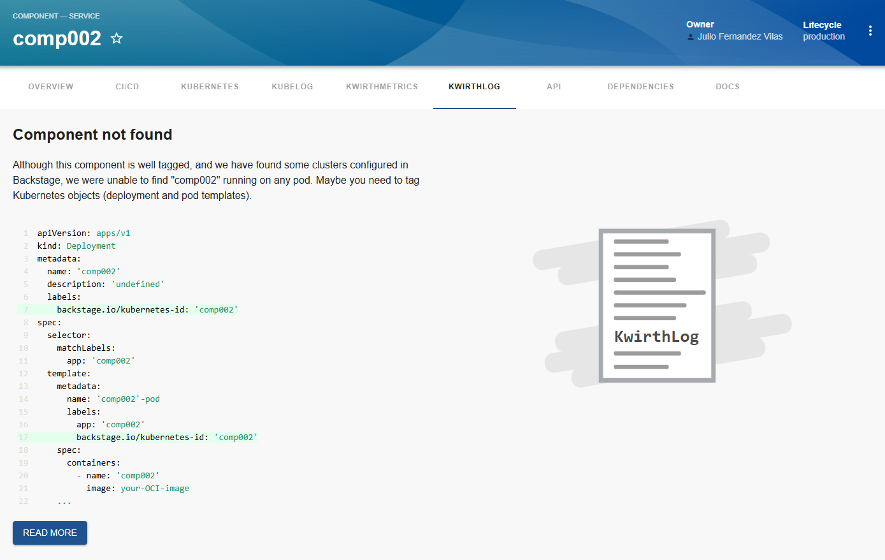View the Docs tab

(728, 87)
